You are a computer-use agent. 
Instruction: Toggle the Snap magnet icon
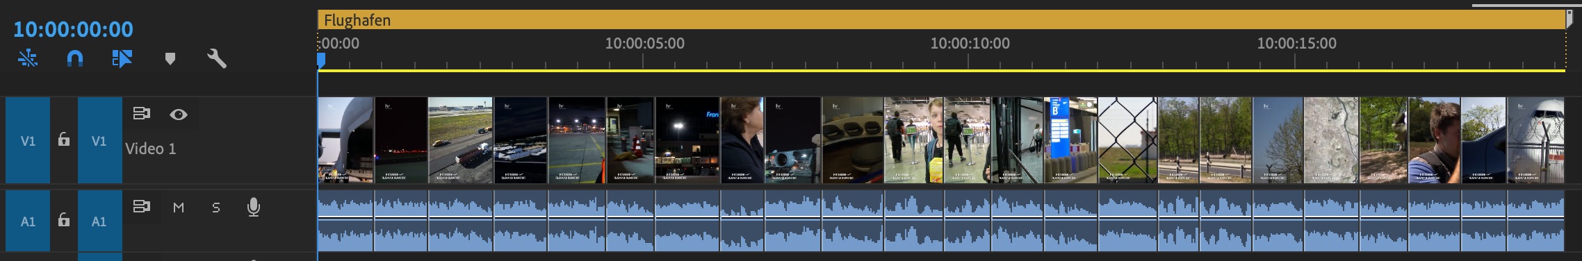point(74,58)
